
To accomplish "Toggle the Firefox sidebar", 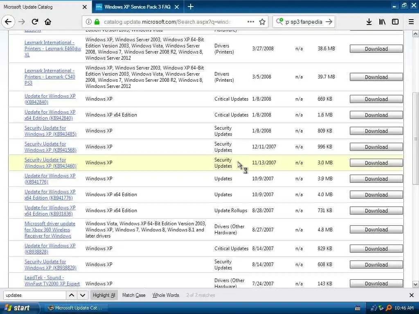I will tap(395, 22).
